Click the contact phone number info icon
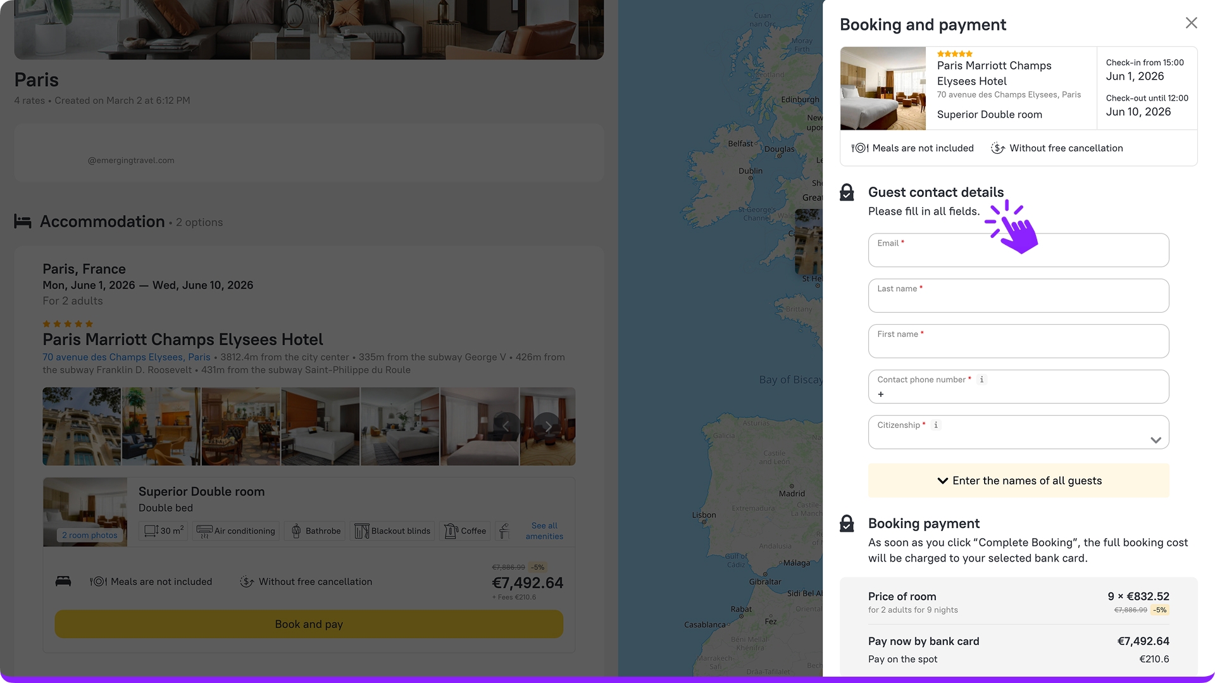Viewport: 1215px width, 683px height. point(981,380)
